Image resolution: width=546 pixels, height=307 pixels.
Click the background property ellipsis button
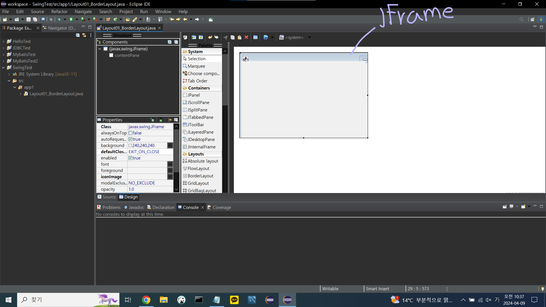click(x=170, y=146)
